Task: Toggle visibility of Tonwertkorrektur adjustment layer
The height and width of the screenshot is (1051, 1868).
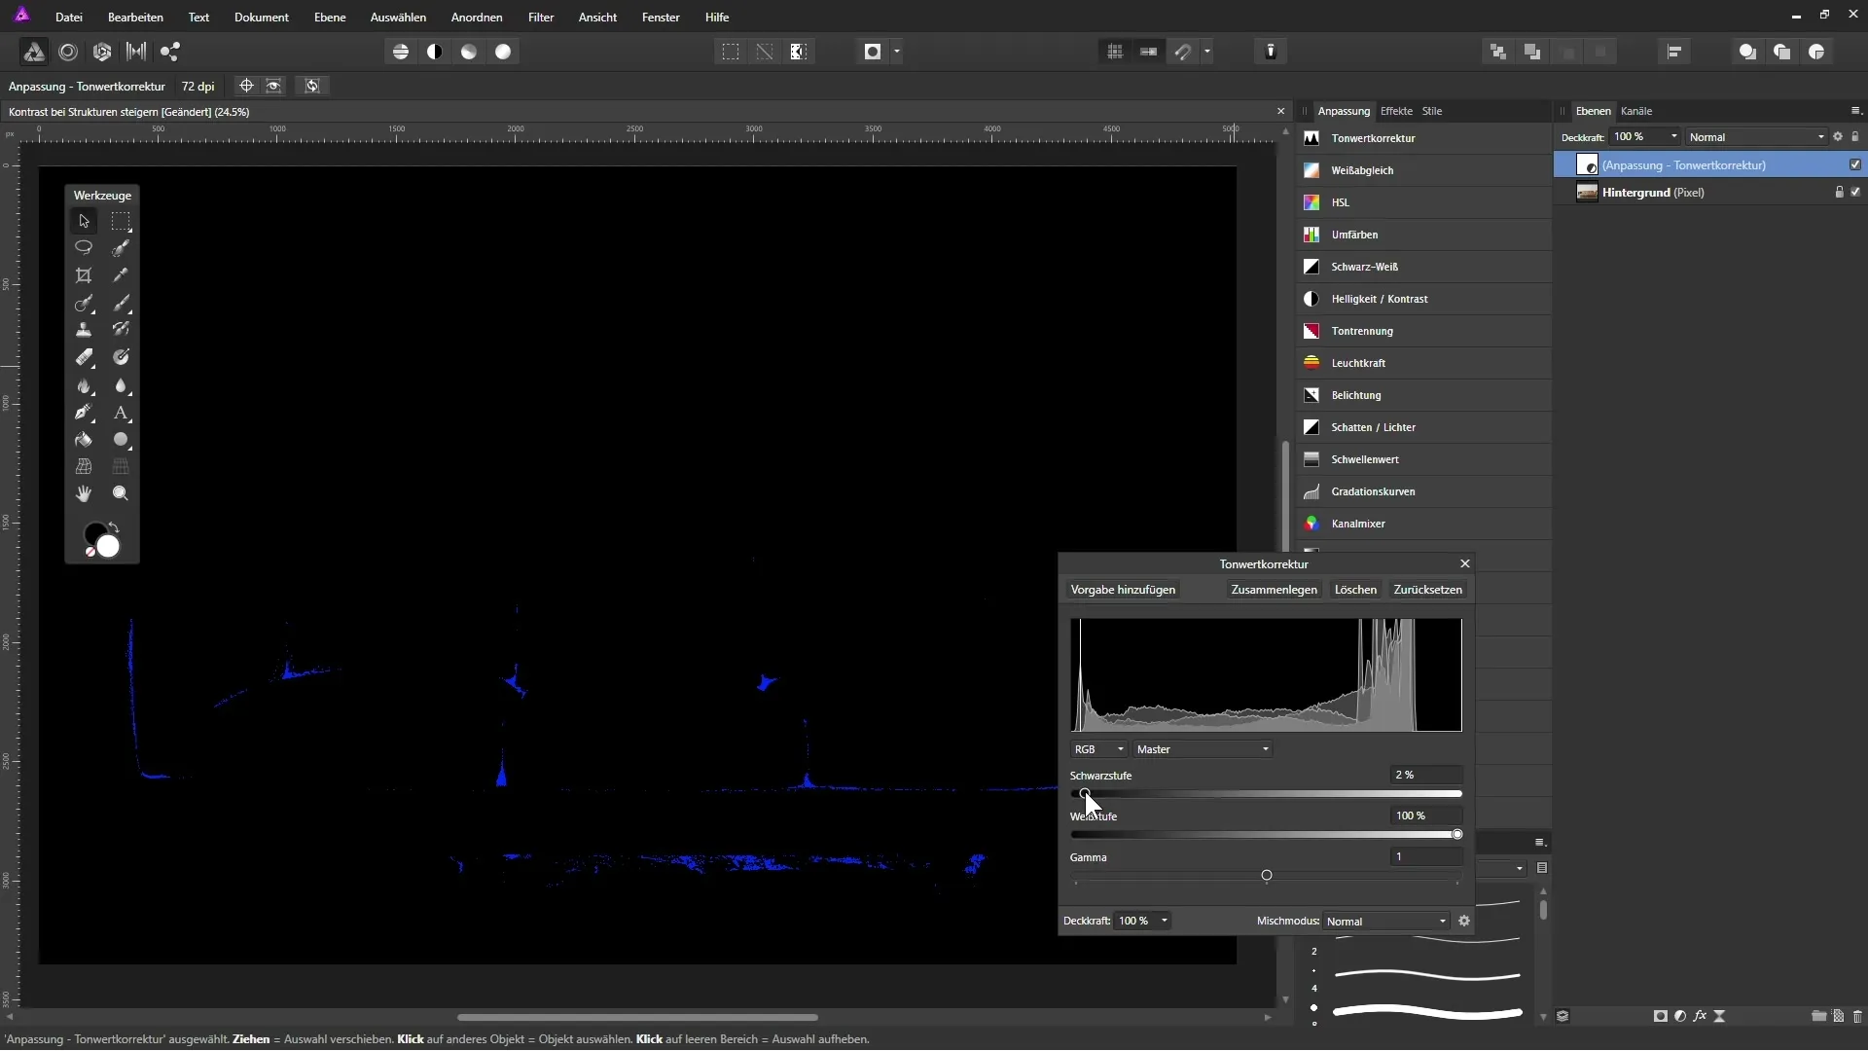Action: 1855,164
